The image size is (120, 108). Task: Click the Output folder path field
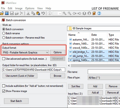34,70
